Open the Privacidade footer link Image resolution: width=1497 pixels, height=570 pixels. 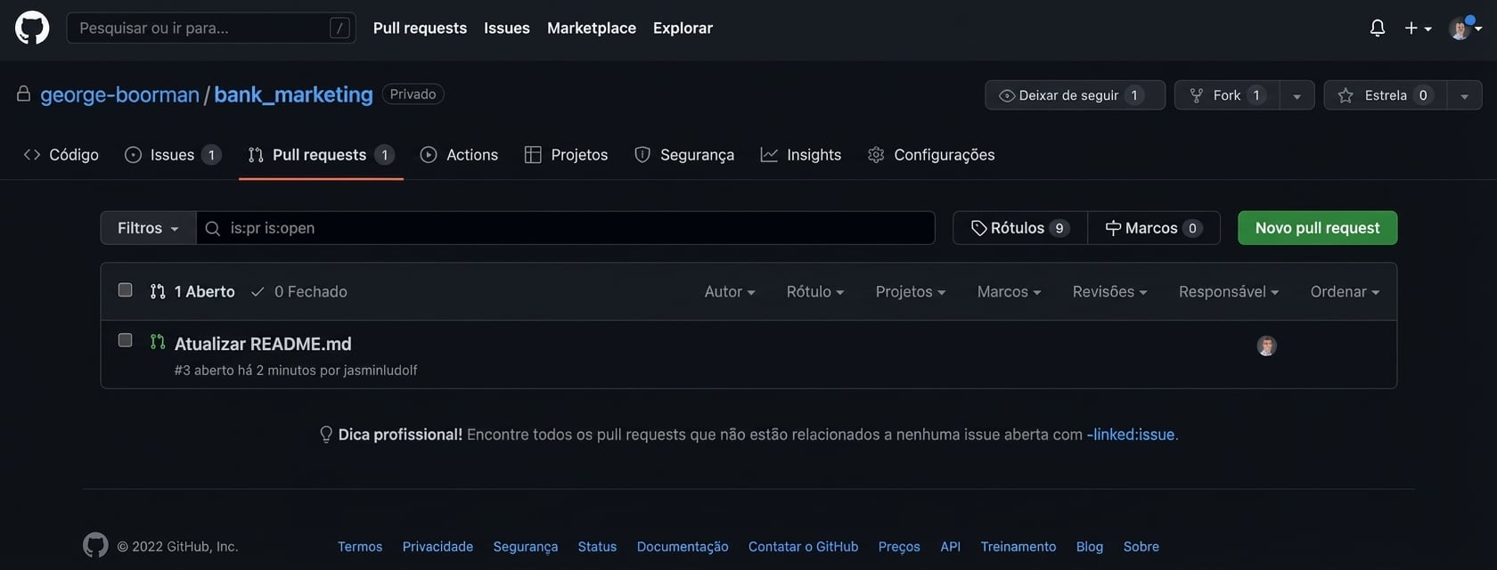[x=438, y=547]
